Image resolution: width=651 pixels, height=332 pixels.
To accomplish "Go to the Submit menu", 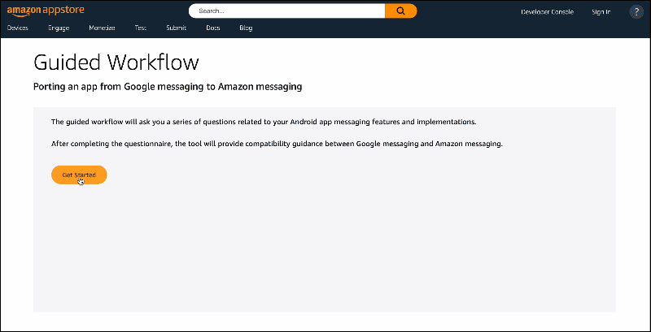I will pos(176,28).
